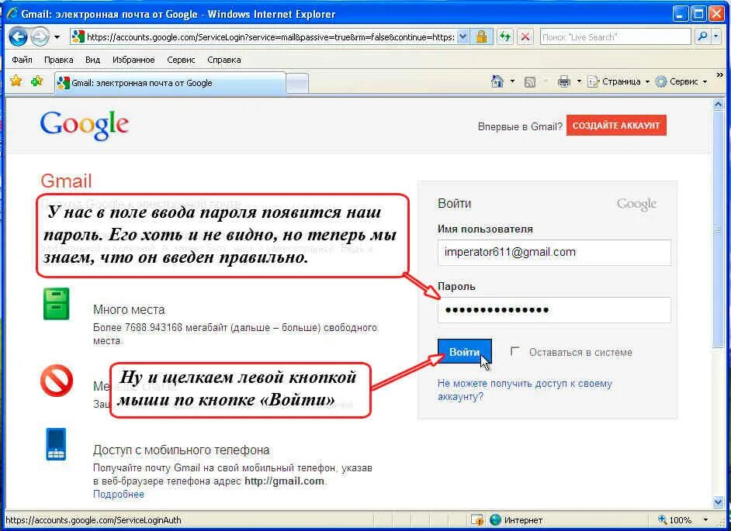
Task: Select the Gmail: электронная почта от Google tab
Action: [x=170, y=83]
